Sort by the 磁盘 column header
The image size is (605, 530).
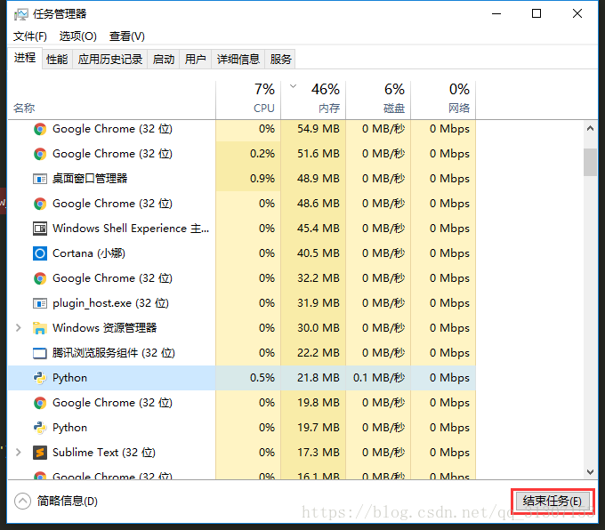(x=378, y=100)
